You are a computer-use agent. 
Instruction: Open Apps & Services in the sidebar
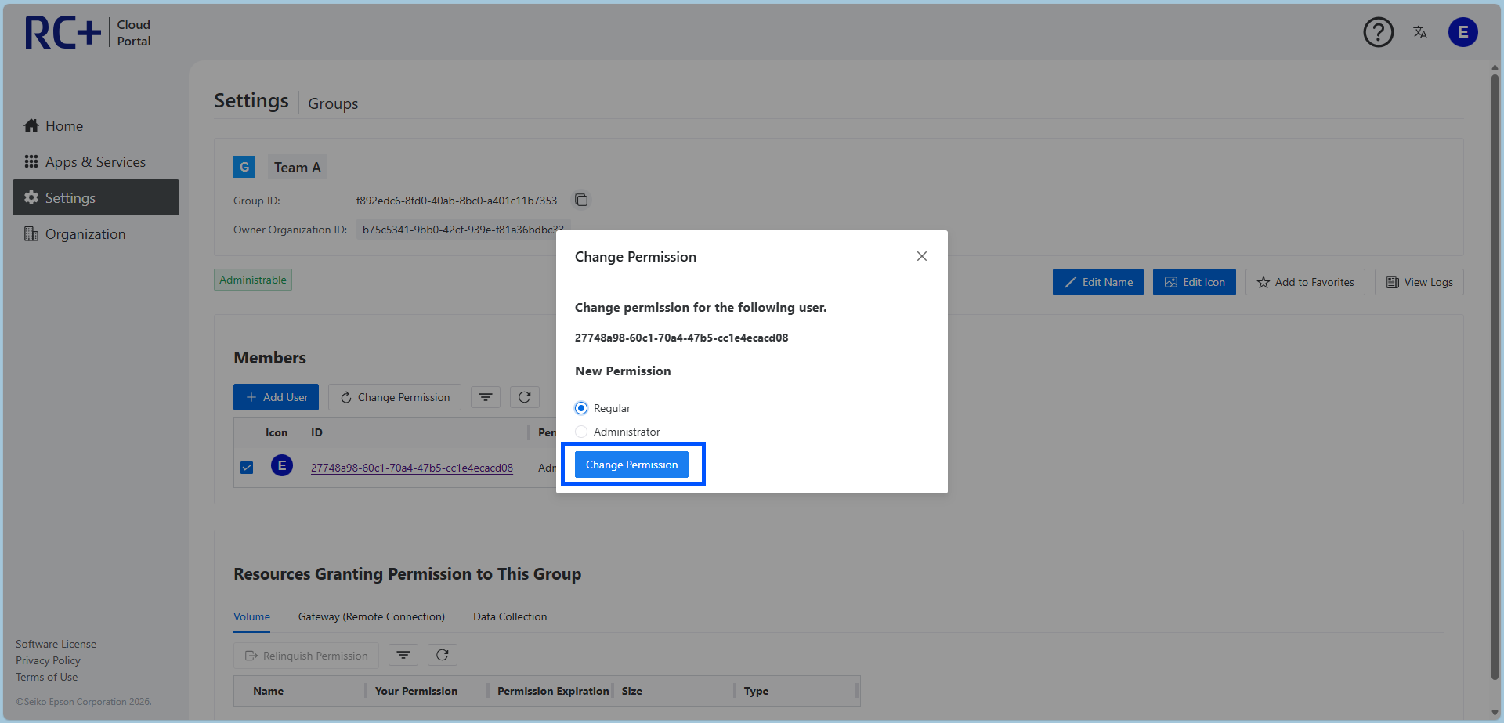tap(96, 162)
